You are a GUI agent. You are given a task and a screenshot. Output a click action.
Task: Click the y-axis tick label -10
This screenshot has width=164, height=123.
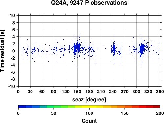tap(11, 86)
